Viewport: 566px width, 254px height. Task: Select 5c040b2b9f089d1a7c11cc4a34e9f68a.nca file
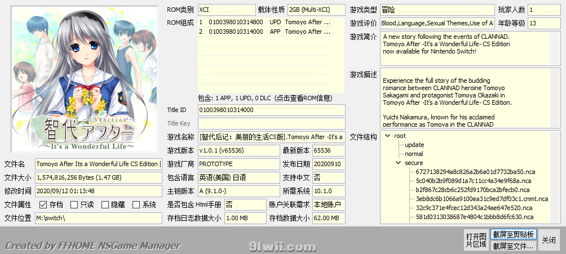pos(474,181)
